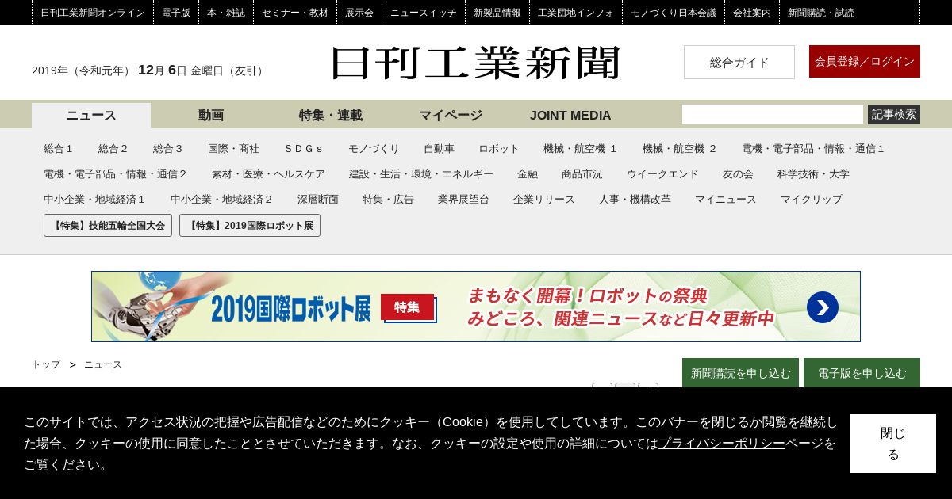Open category 特集・広告
Image resolution: width=952 pixels, height=499 pixels.
(x=388, y=200)
